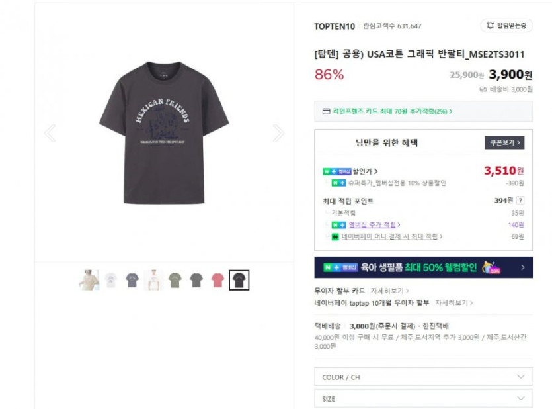Select the red t-shirt thumbnail

point(217,281)
